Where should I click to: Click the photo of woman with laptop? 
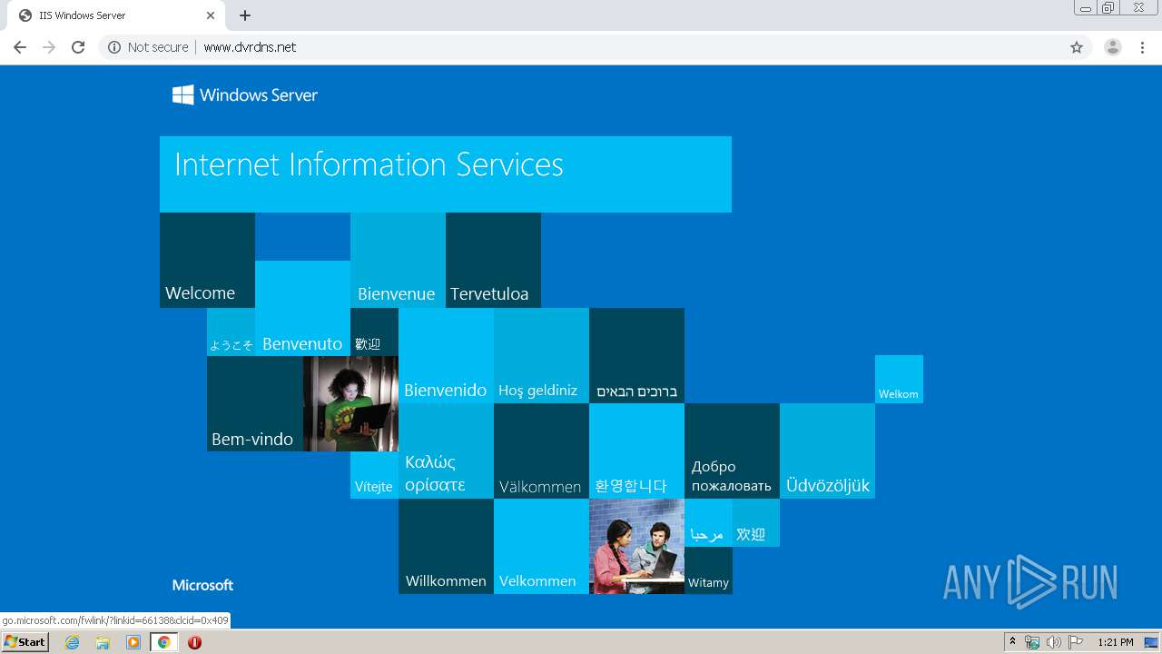tap(350, 403)
